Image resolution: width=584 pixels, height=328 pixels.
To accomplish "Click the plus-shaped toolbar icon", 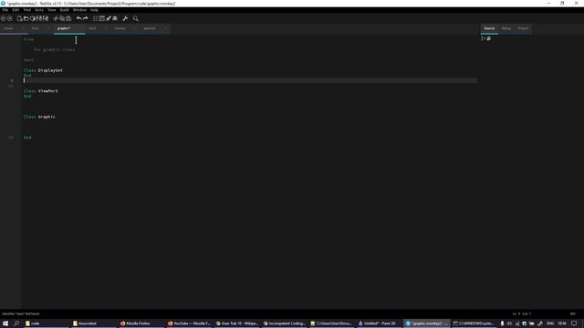I will coord(56,18).
